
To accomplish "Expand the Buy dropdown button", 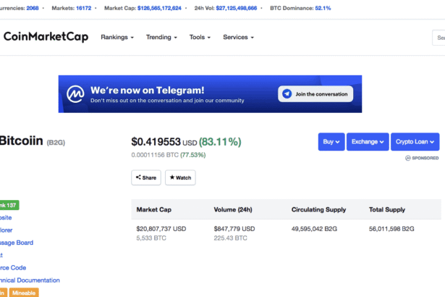I will 331,141.
